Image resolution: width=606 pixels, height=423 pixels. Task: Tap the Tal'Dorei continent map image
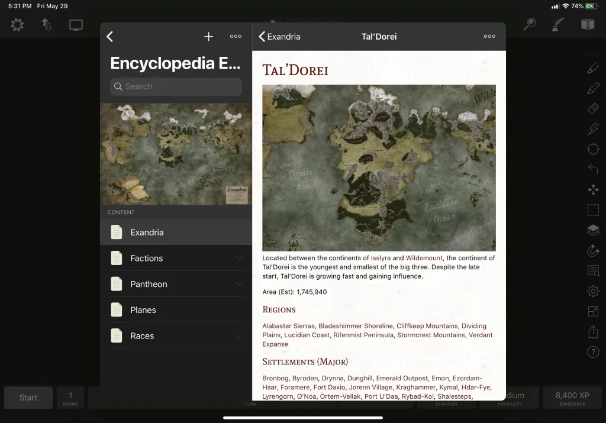click(x=379, y=168)
